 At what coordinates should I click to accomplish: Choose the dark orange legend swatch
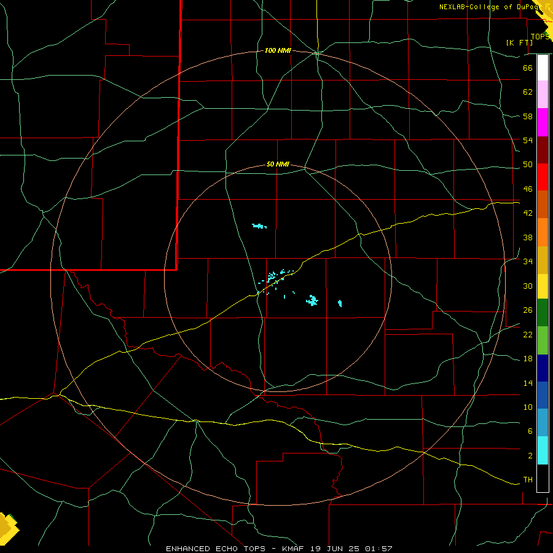[543, 204]
